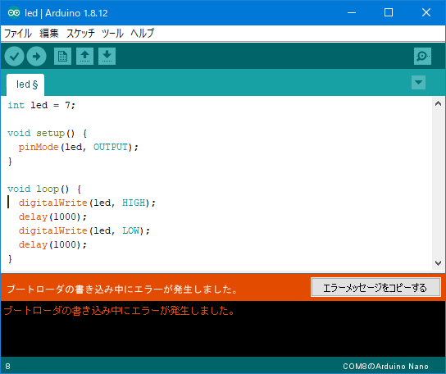Click the COM8のArduino Nano status text
Viewport: 446px width, 374px height.
pyautogui.click(x=385, y=367)
